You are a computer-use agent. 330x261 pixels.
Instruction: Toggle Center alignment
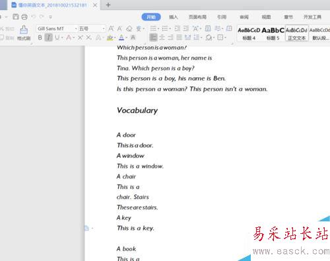coord(162,38)
